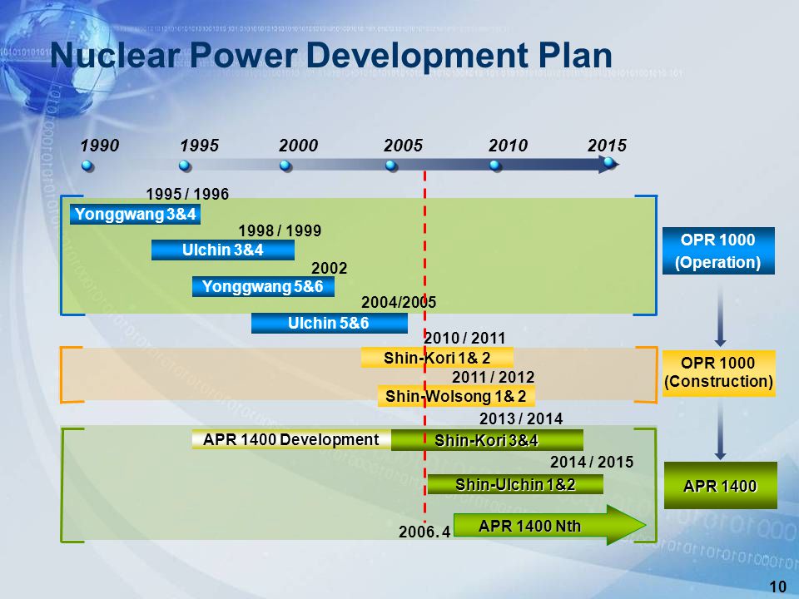Click the 1990 timeline marker dot
The height and width of the screenshot is (599, 799).
pos(87,166)
